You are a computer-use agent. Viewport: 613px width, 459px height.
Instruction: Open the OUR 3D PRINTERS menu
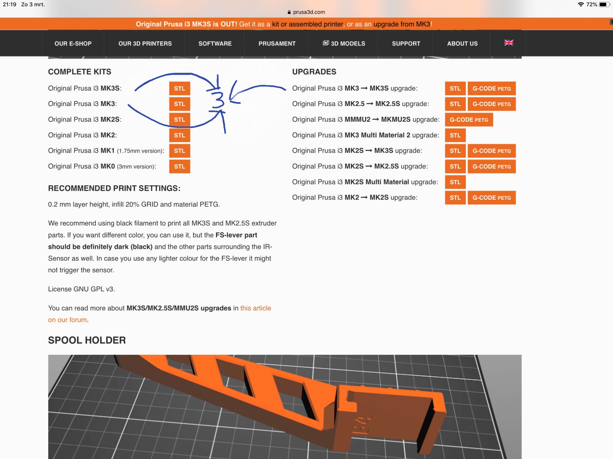click(x=145, y=44)
